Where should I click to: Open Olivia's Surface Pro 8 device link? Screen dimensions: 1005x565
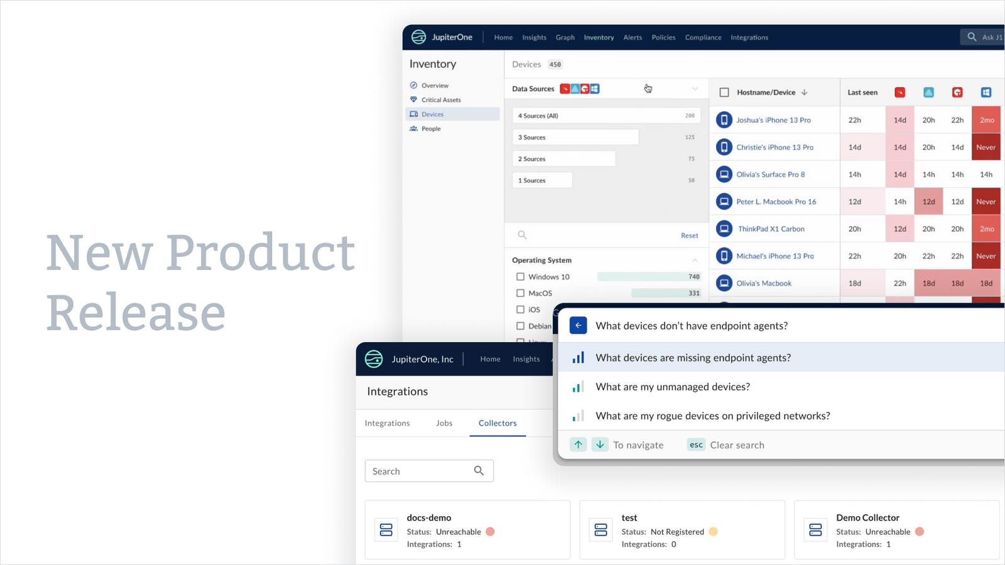(770, 175)
